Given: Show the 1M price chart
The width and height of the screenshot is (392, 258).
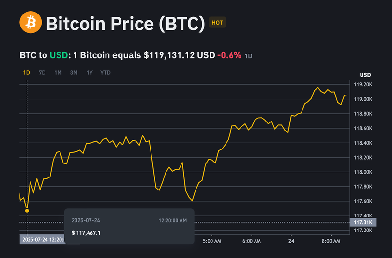Looking at the screenshot, I should [58, 73].
